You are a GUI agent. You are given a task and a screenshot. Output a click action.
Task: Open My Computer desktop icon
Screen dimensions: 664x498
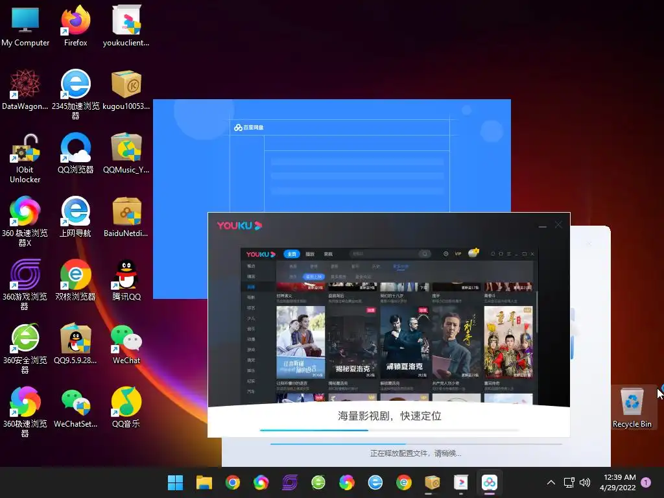[25, 26]
